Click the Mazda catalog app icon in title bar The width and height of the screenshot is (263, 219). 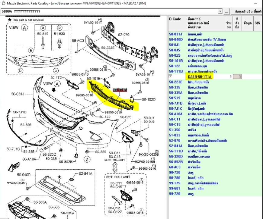(3, 3)
